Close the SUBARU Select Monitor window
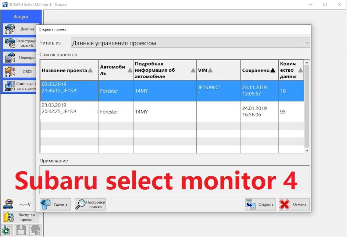 (x=339, y=4)
